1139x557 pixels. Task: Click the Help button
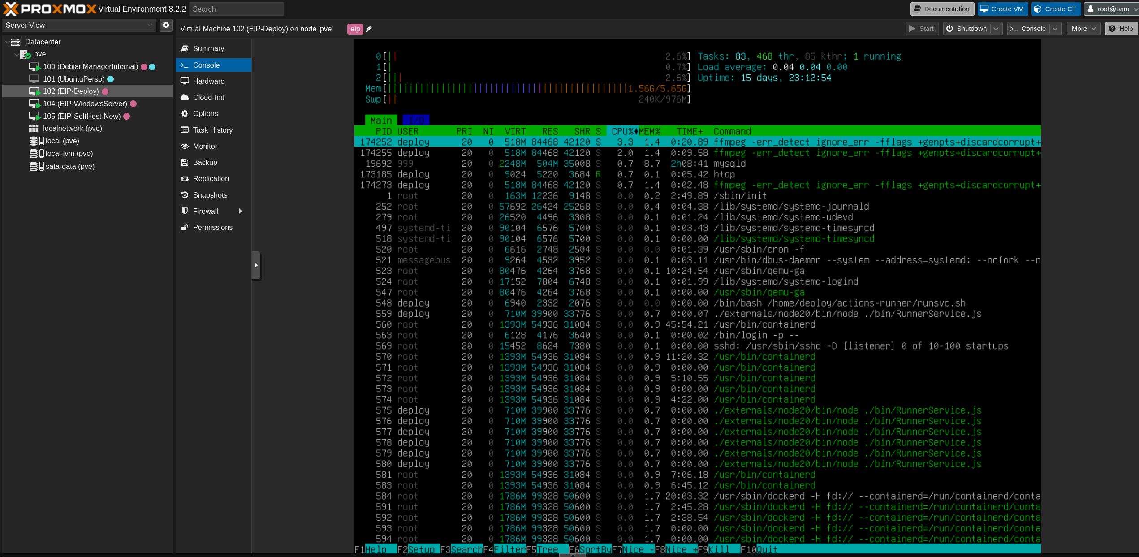click(1121, 29)
